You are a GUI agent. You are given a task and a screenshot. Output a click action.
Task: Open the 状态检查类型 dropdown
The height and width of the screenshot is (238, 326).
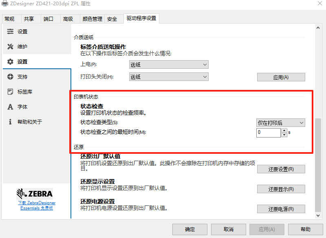click(280, 123)
